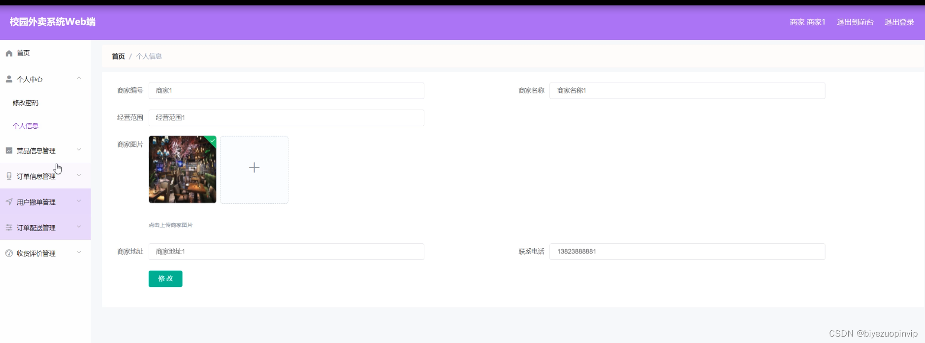Click the 点击上传商家图片 hint text
The image size is (925, 343).
click(170, 225)
